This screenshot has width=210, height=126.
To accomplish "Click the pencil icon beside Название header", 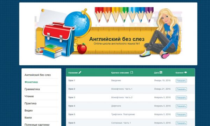I will 80,72.
